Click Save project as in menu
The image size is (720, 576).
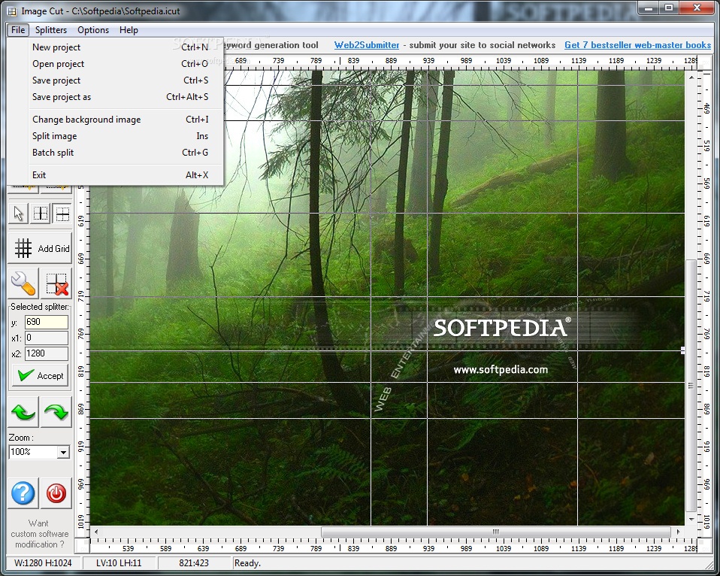click(62, 97)
